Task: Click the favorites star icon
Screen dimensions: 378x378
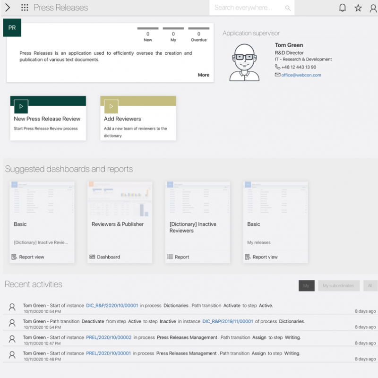Action: (x=358, y=8)
